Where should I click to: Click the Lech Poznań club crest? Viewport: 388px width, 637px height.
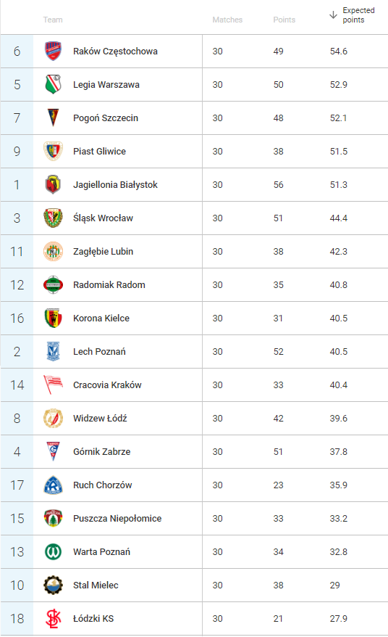click(53, 351)
